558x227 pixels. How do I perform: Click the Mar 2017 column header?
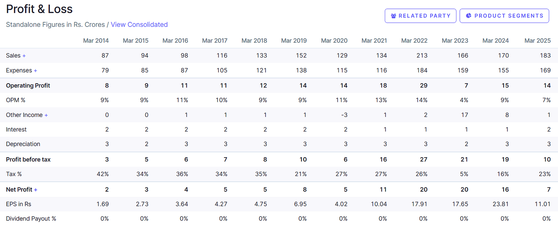pos(215,41)
